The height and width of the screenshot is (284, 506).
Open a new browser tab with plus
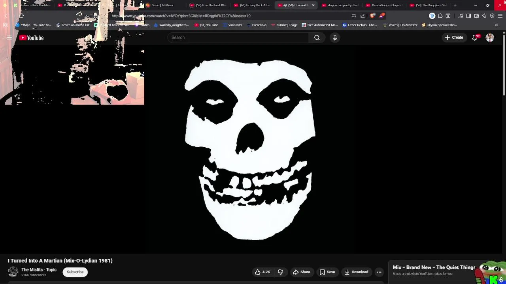coord(455,5)
